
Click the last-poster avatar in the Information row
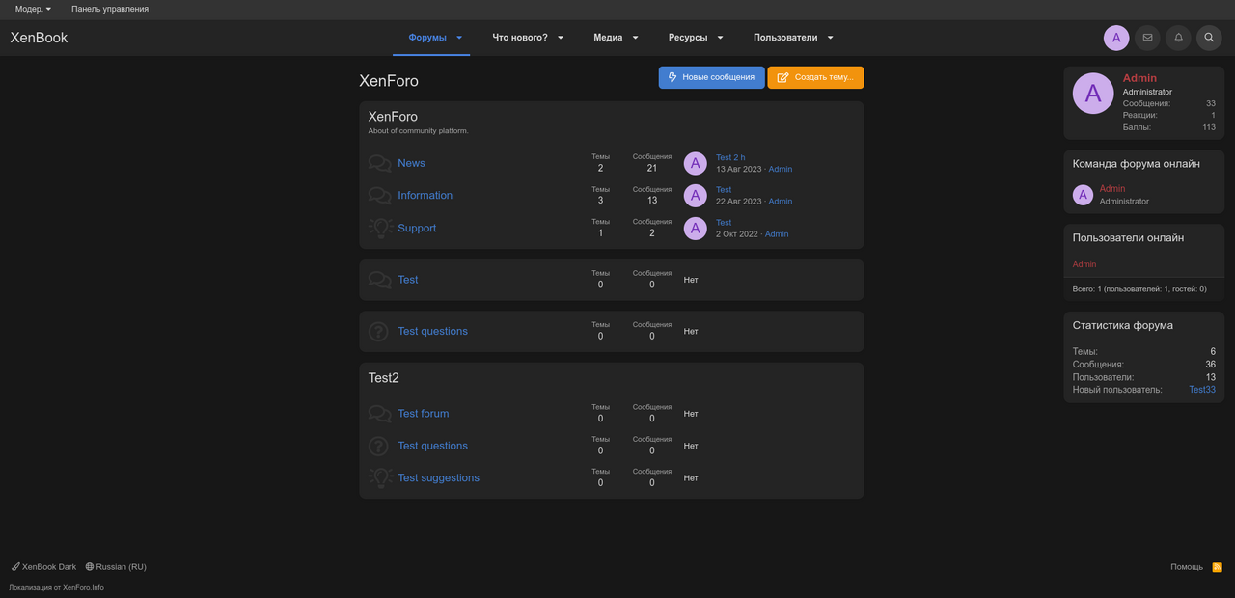pos(696,196)
